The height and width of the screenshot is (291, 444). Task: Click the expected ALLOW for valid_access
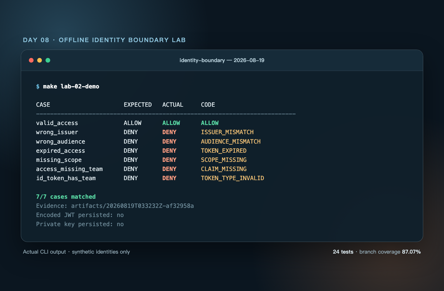(132, 123)
